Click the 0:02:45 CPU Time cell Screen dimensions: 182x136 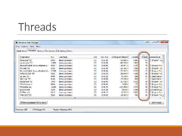104,63
